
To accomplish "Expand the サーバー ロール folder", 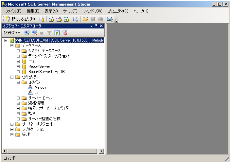I will (18, 98).
